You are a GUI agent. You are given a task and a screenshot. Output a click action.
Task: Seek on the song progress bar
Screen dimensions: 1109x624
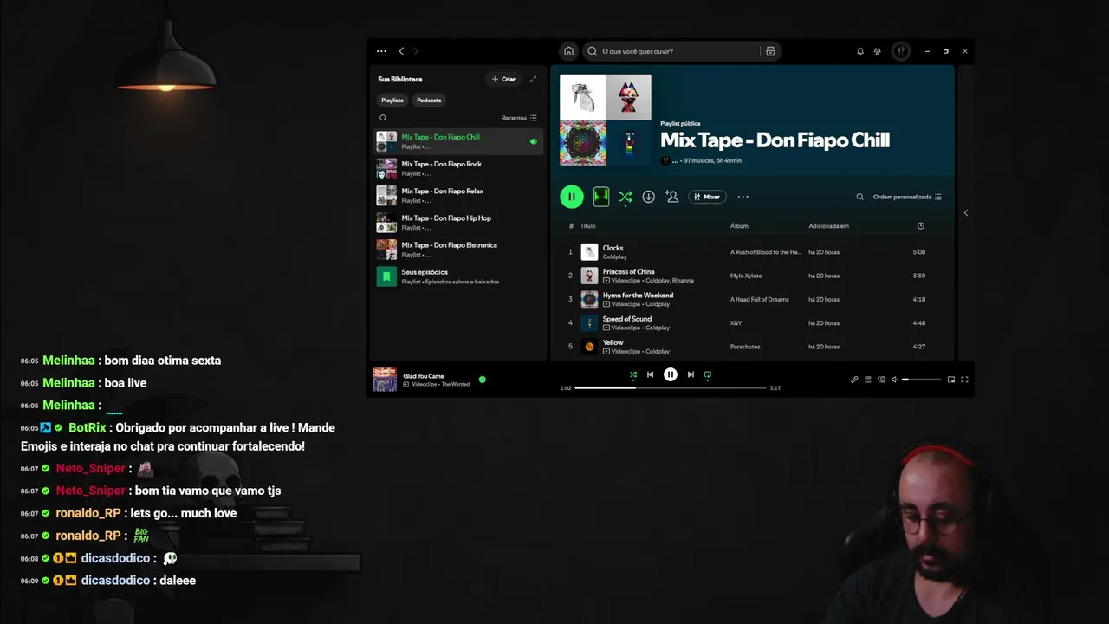[x=671, y=388]
